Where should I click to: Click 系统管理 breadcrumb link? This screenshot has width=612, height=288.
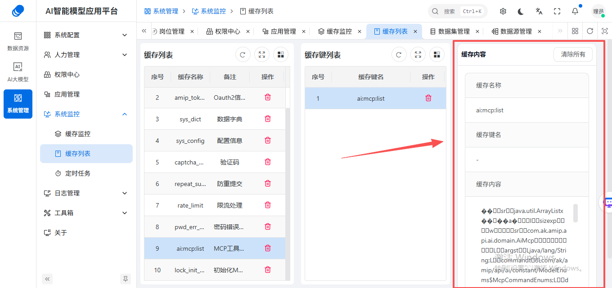coord(161,11)
